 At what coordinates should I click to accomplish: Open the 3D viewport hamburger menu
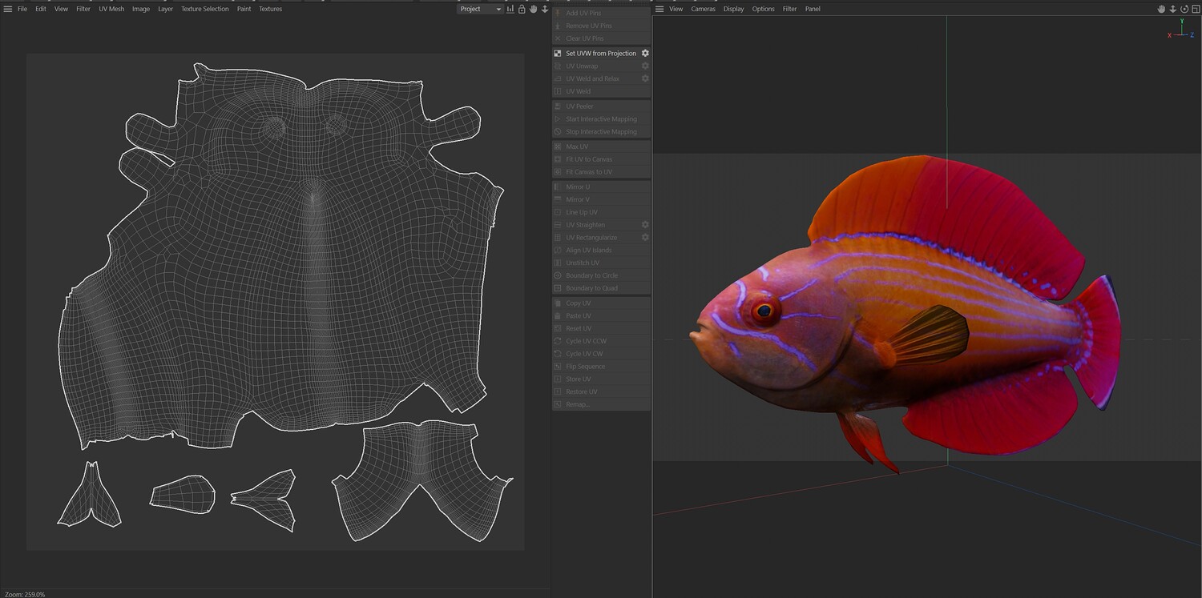pos(659,9)
